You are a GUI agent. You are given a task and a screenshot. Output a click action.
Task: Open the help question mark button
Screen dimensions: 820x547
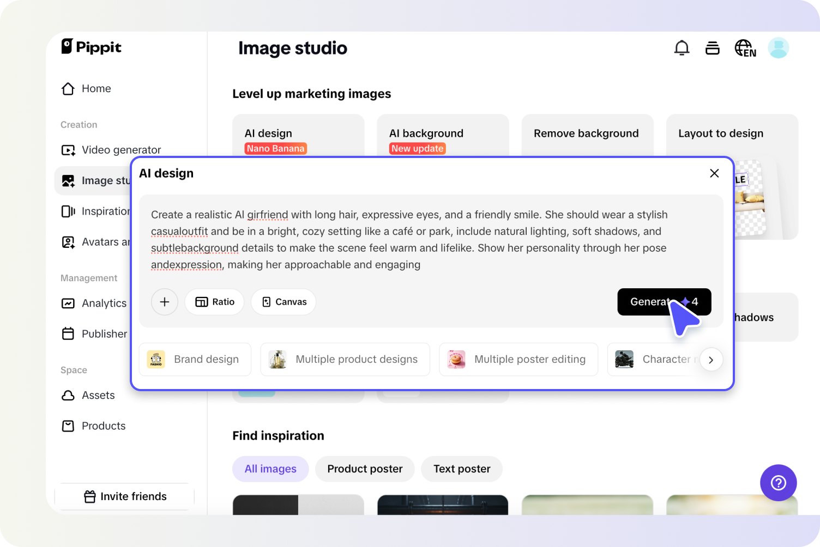click(778, 483)
